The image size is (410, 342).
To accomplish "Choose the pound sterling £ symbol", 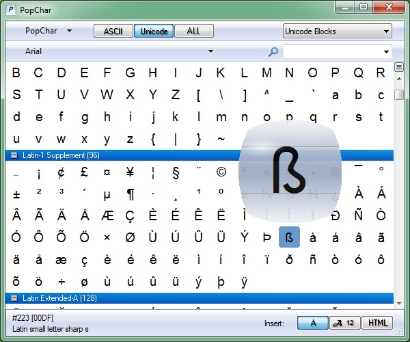I will pos(84,173).
